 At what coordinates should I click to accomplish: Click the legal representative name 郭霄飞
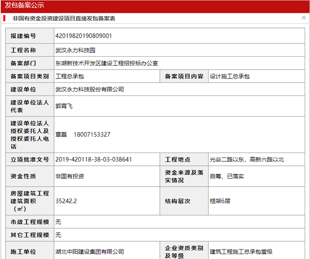pos(64,106)
